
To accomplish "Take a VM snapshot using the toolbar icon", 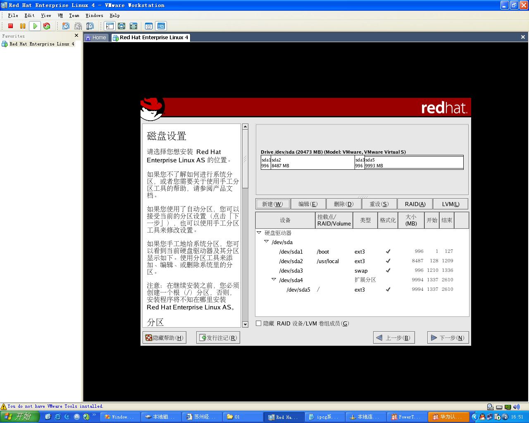I will click(x=66, y=26).
